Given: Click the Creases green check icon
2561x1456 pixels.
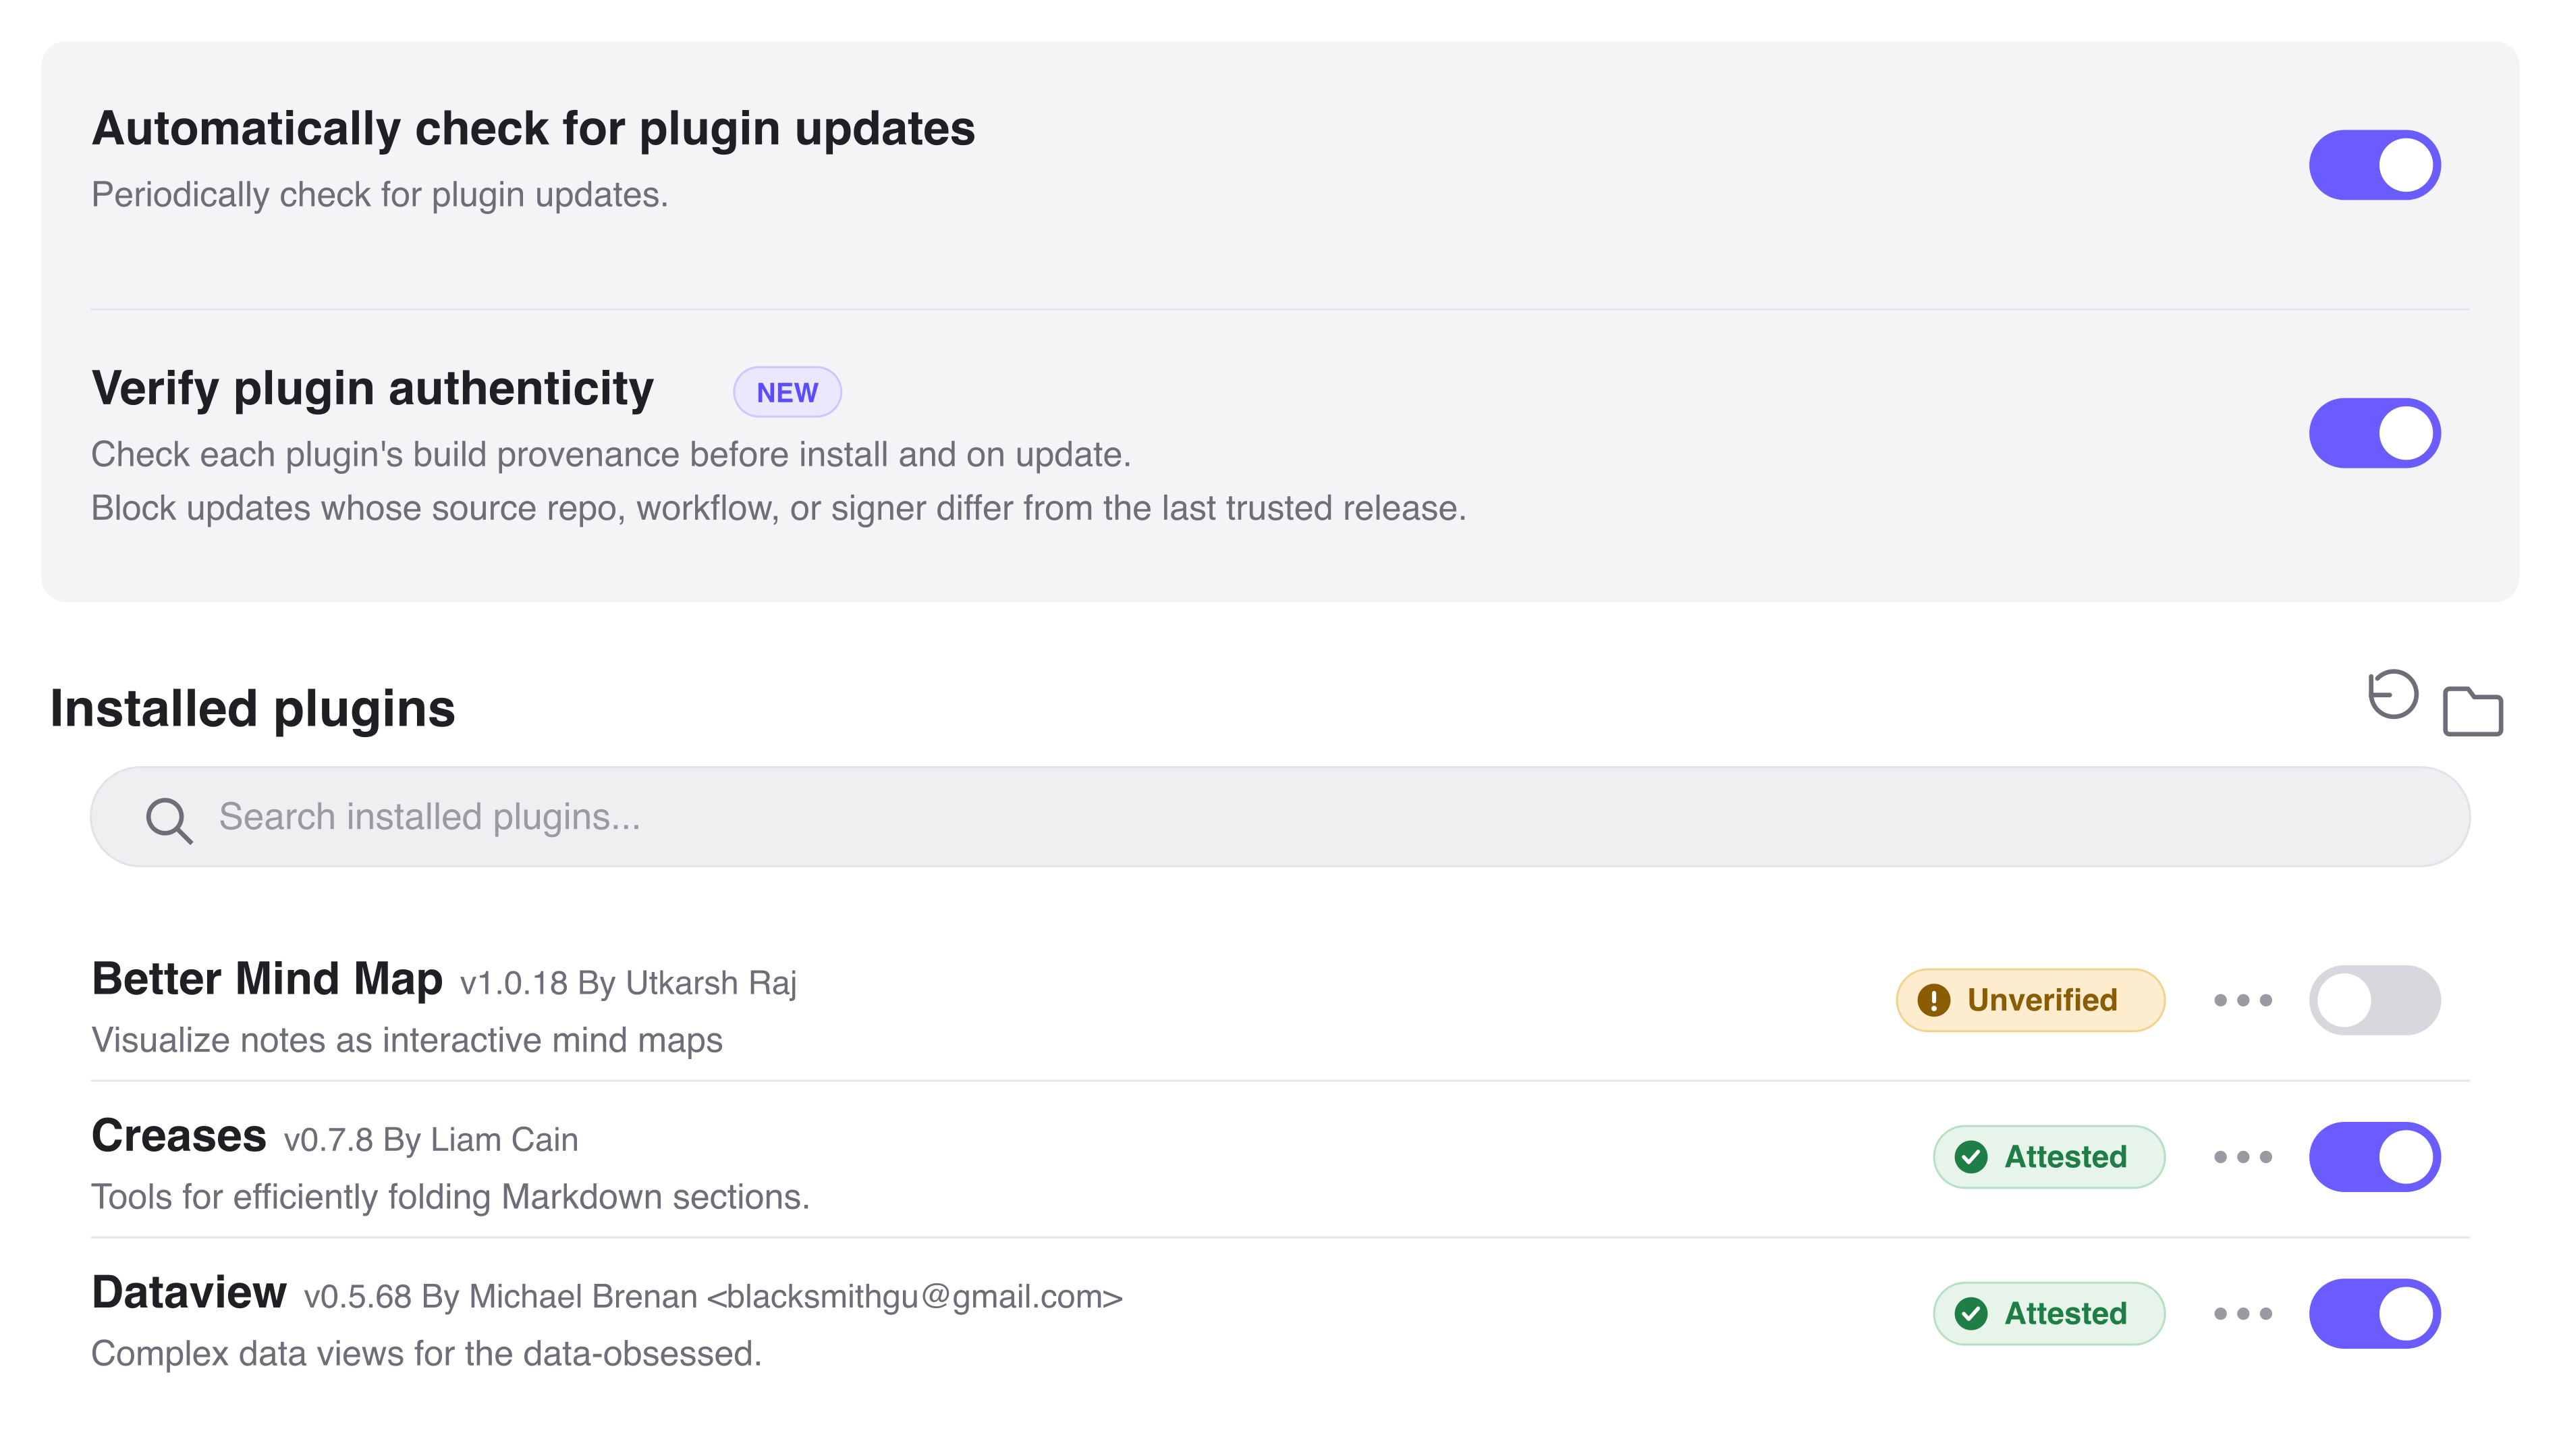Looking at the screenshot, I should (1971, 1157).
